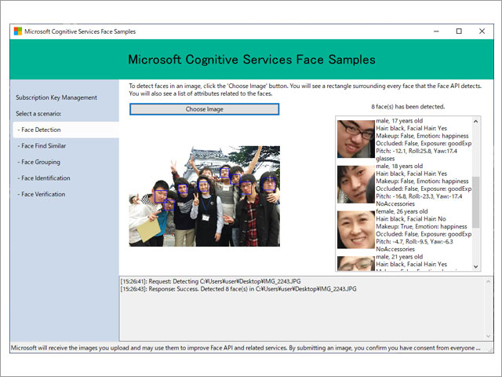
Task: Open Subscription Key Management
Action: (x=56, y=97)
